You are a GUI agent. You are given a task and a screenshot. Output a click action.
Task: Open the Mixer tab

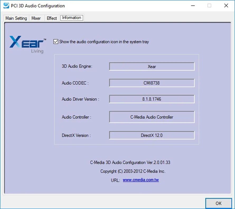pyautogui.click(x=36, y=18)
